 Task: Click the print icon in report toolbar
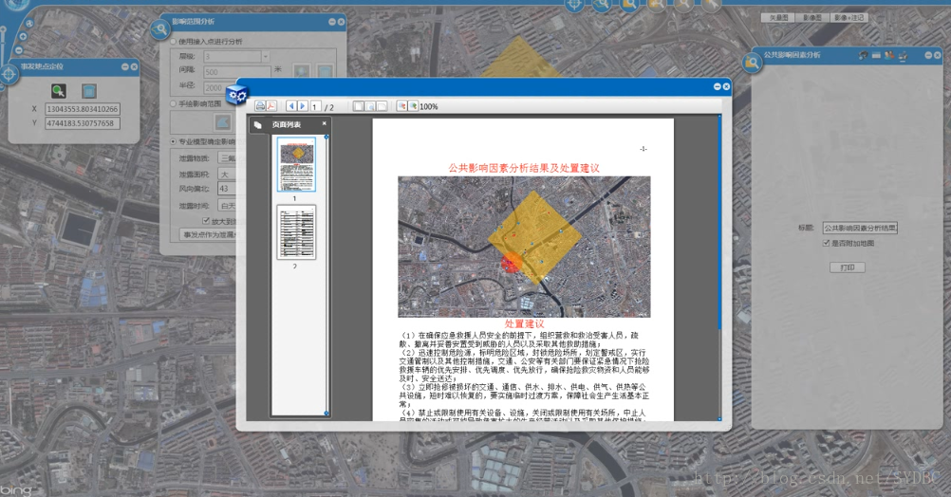click(x=260, y=106)
